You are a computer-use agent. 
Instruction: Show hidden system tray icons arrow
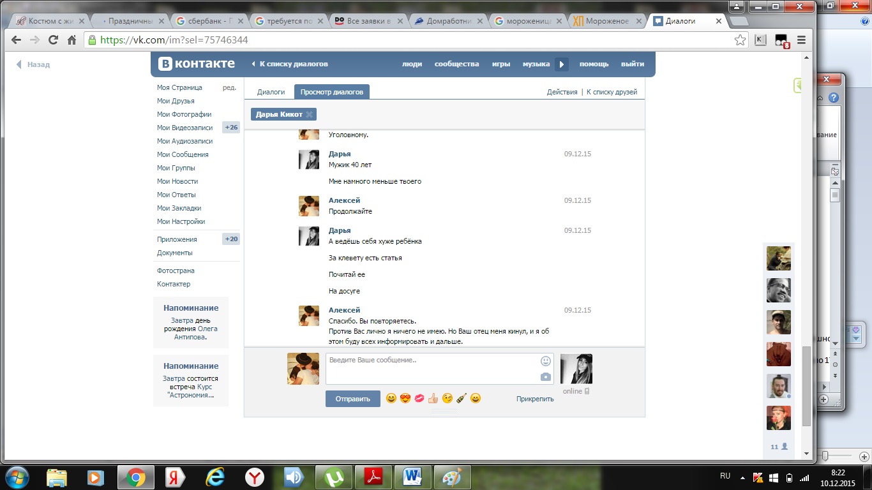742,477
